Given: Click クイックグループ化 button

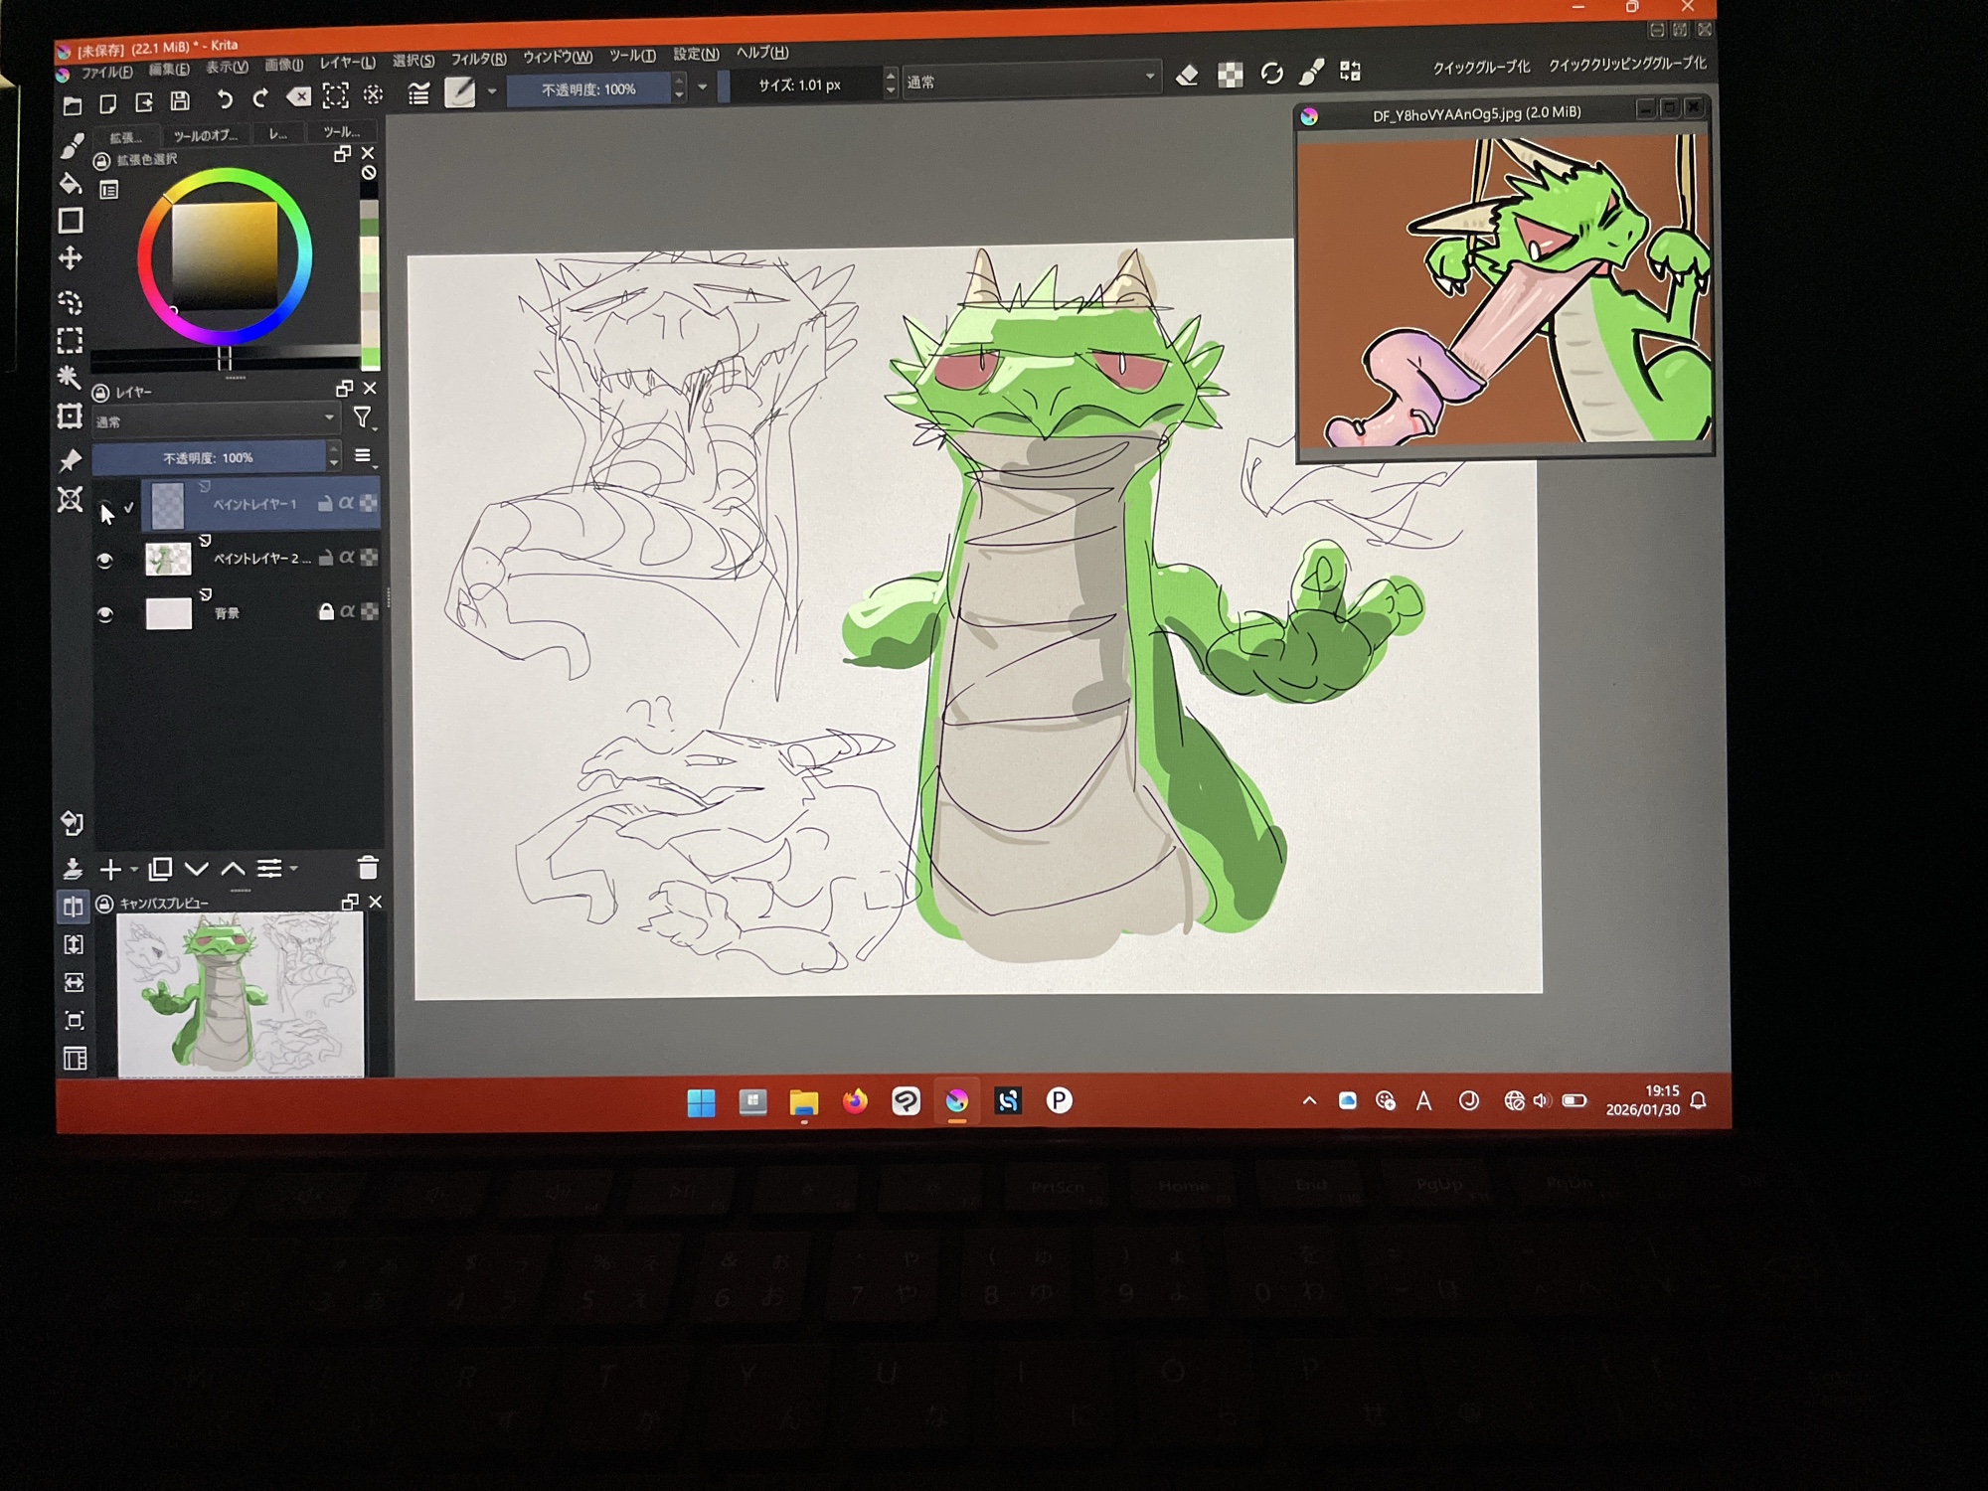Looking at the screenshot, I should pos(1481,68).
